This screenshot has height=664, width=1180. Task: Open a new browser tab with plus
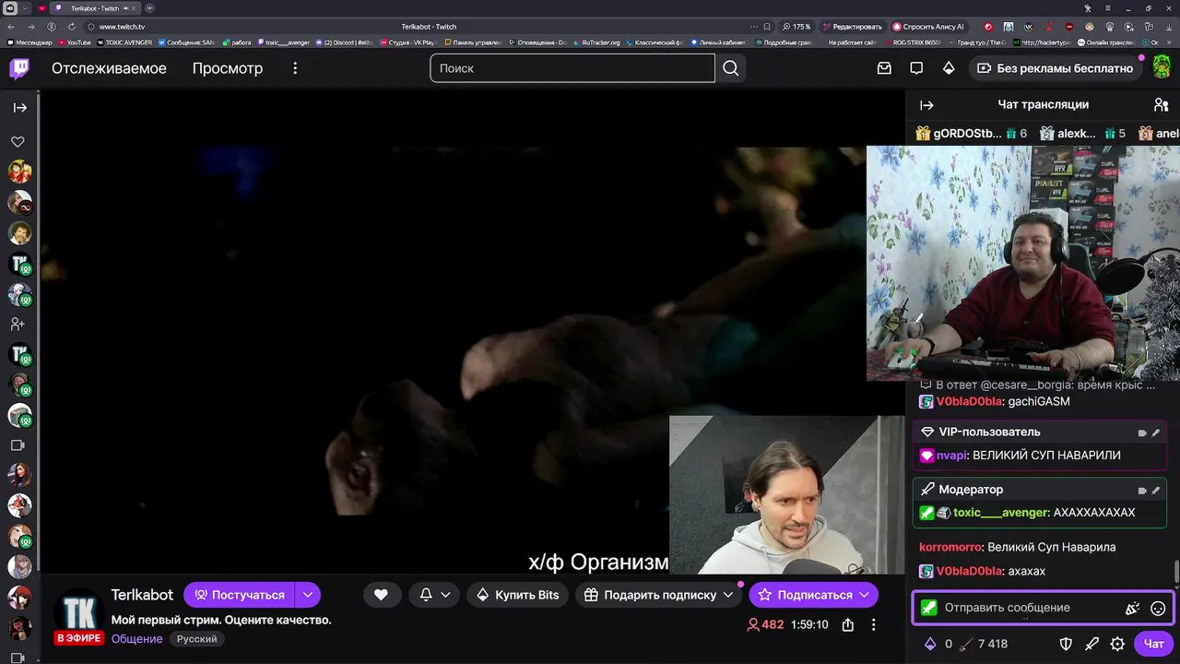(x=149, y=8)
